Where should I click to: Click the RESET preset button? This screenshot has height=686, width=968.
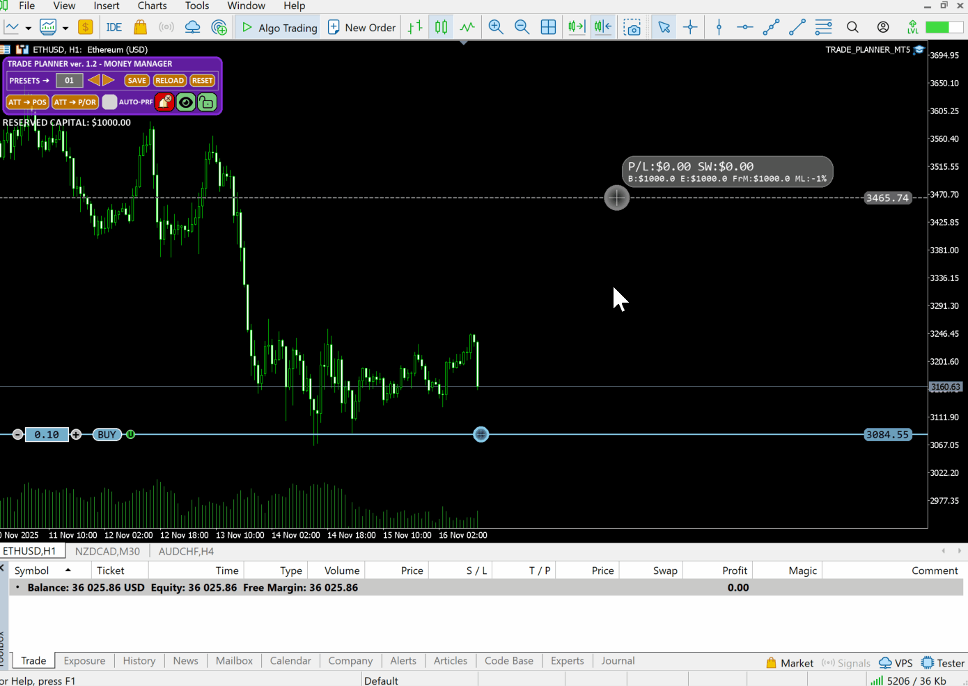(203, 81)
